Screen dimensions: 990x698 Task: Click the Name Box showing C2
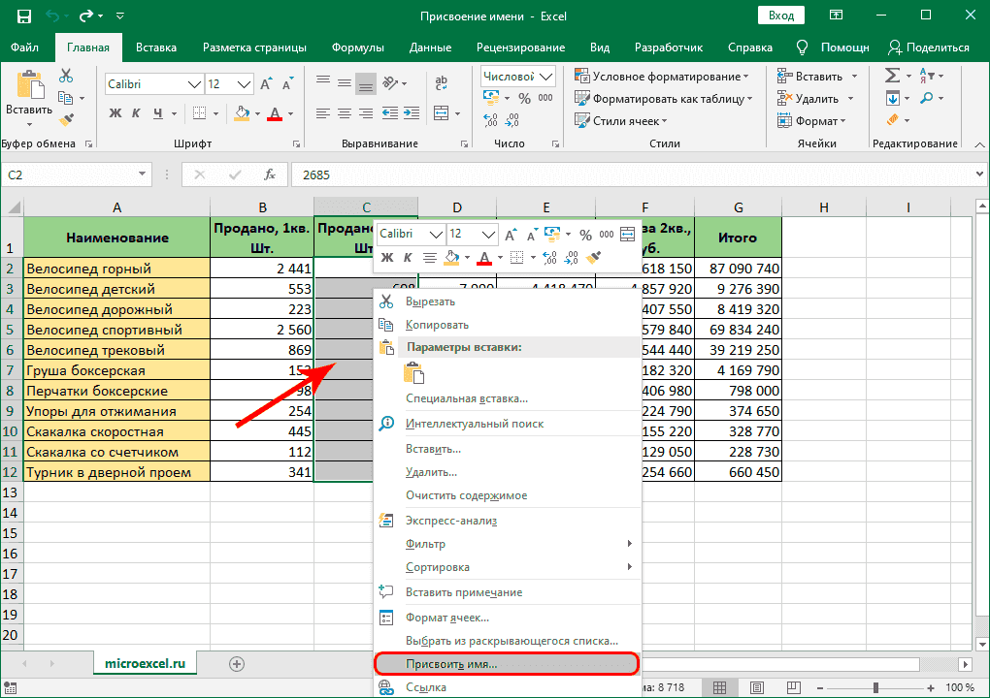coord(66,175)
